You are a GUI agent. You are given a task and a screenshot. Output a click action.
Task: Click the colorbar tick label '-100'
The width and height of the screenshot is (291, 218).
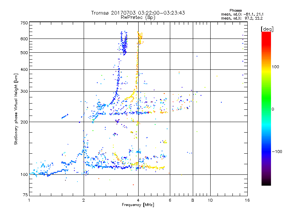point(277,152)
